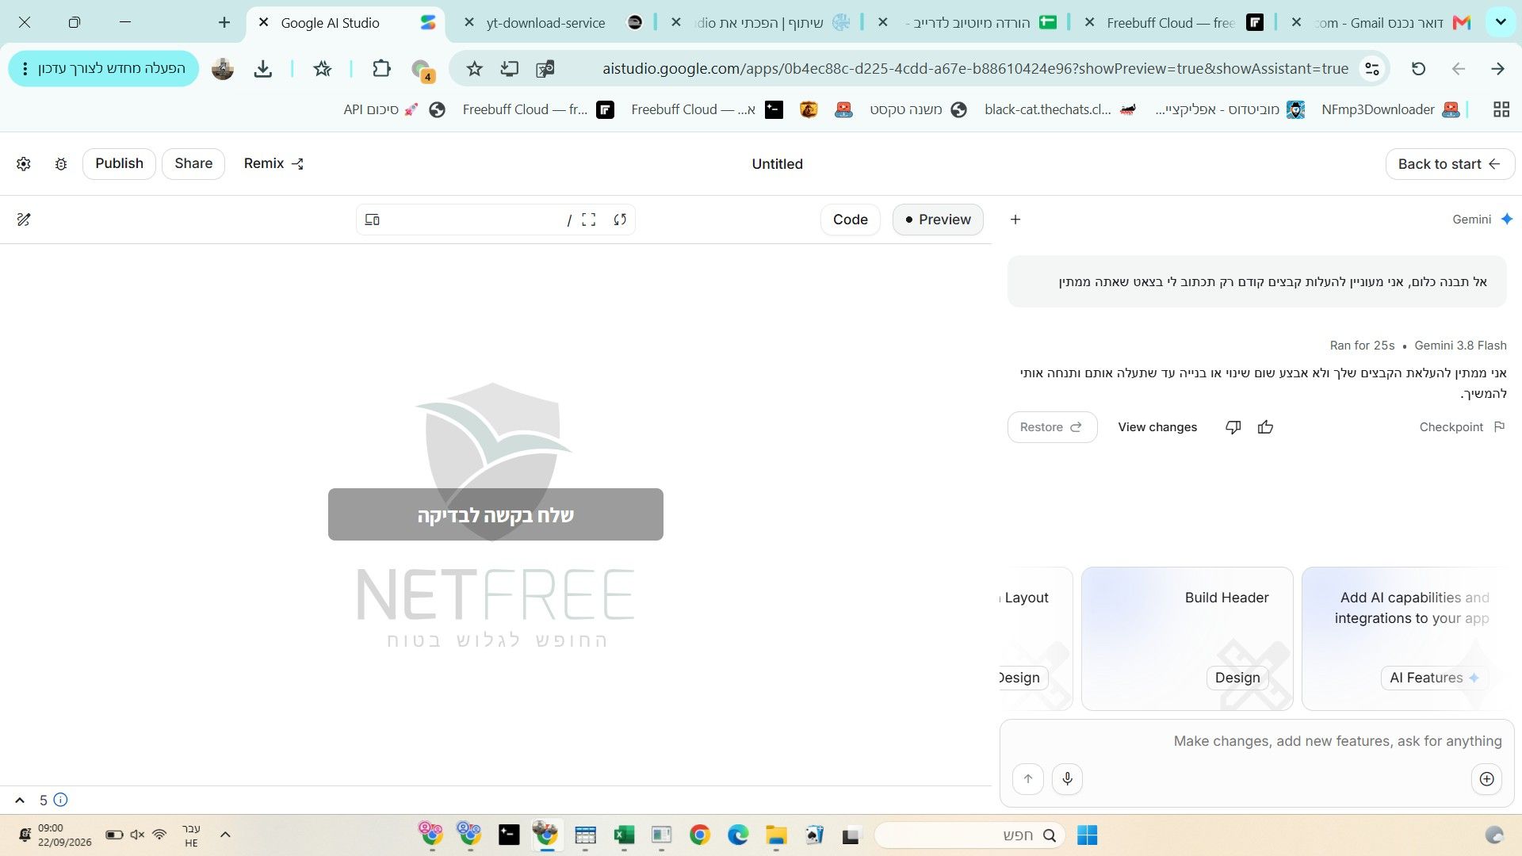Screen dimensions: 1522x856
Task: Close the Google AI Studio tab
Action: tap(264, 23)
